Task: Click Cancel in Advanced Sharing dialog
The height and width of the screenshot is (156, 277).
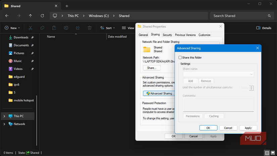Action: tap(228, 128)
